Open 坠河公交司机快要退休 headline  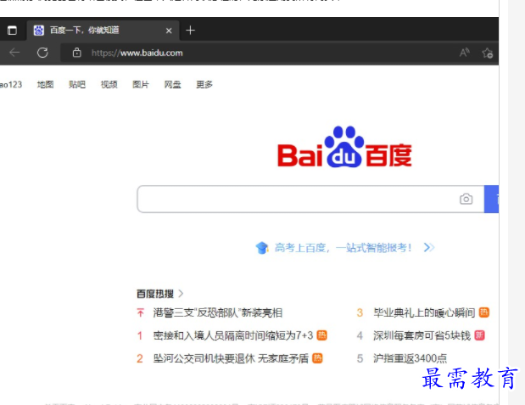(x=231, y=358)
